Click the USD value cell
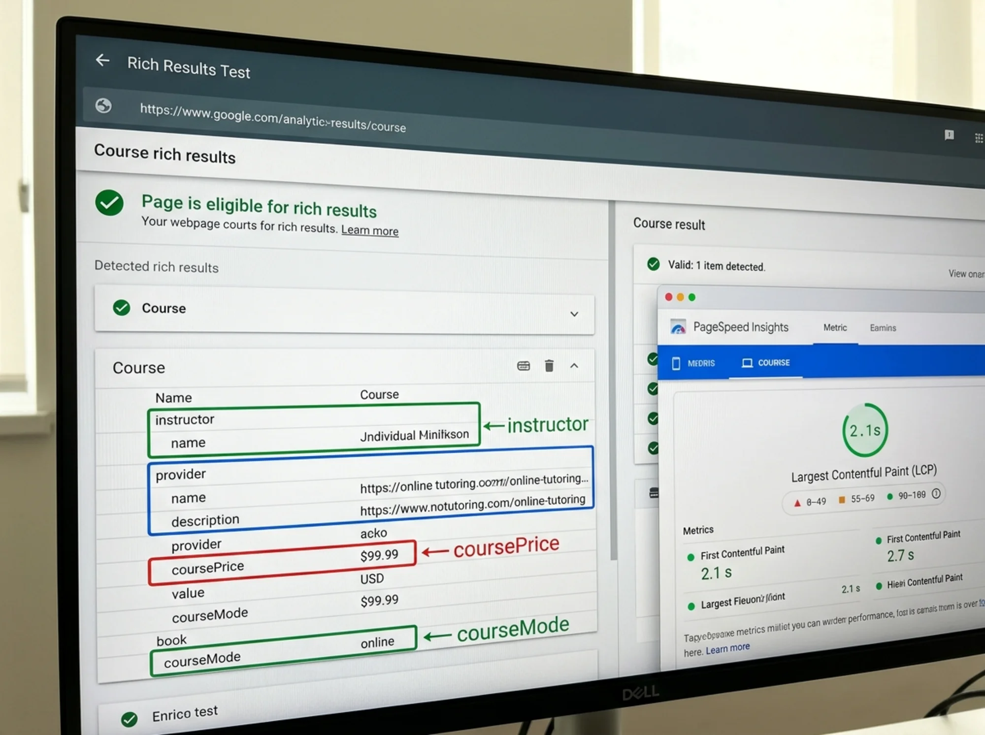Image resolution: width=985 pixels, height=735 pixels. [372, 578]
